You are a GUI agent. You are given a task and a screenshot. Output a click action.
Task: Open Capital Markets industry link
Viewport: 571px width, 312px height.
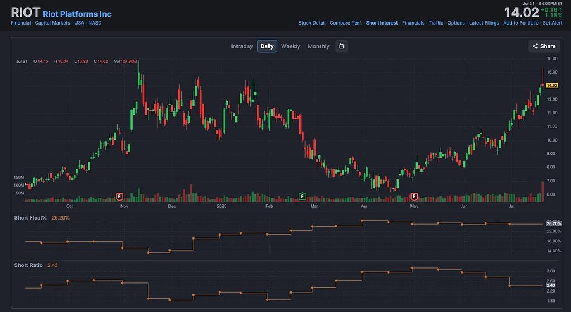point(52,22)
